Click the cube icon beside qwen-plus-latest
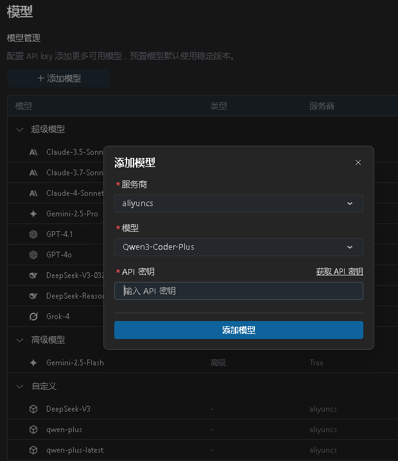 point(33,450)
